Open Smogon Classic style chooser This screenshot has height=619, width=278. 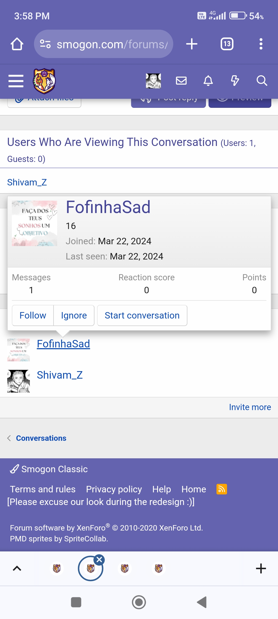pos(49,469)
